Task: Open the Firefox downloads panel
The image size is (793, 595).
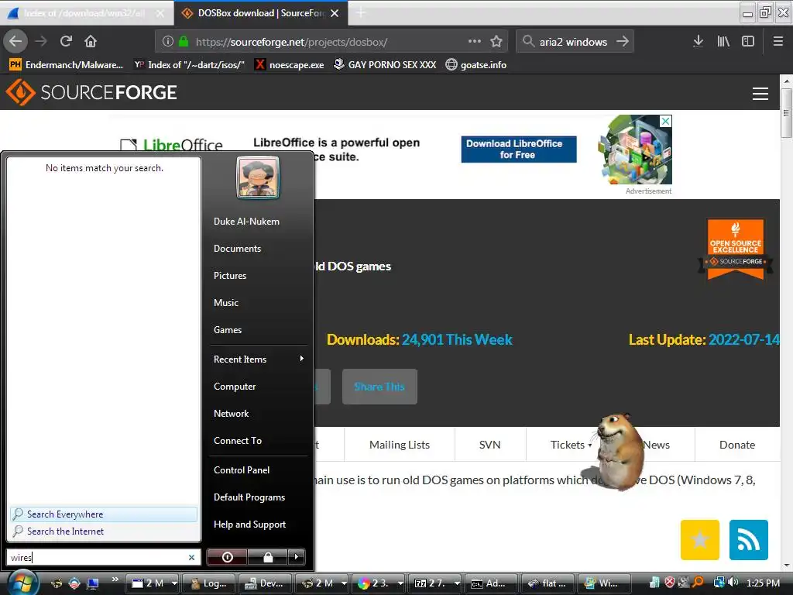Action: [698, 41]
